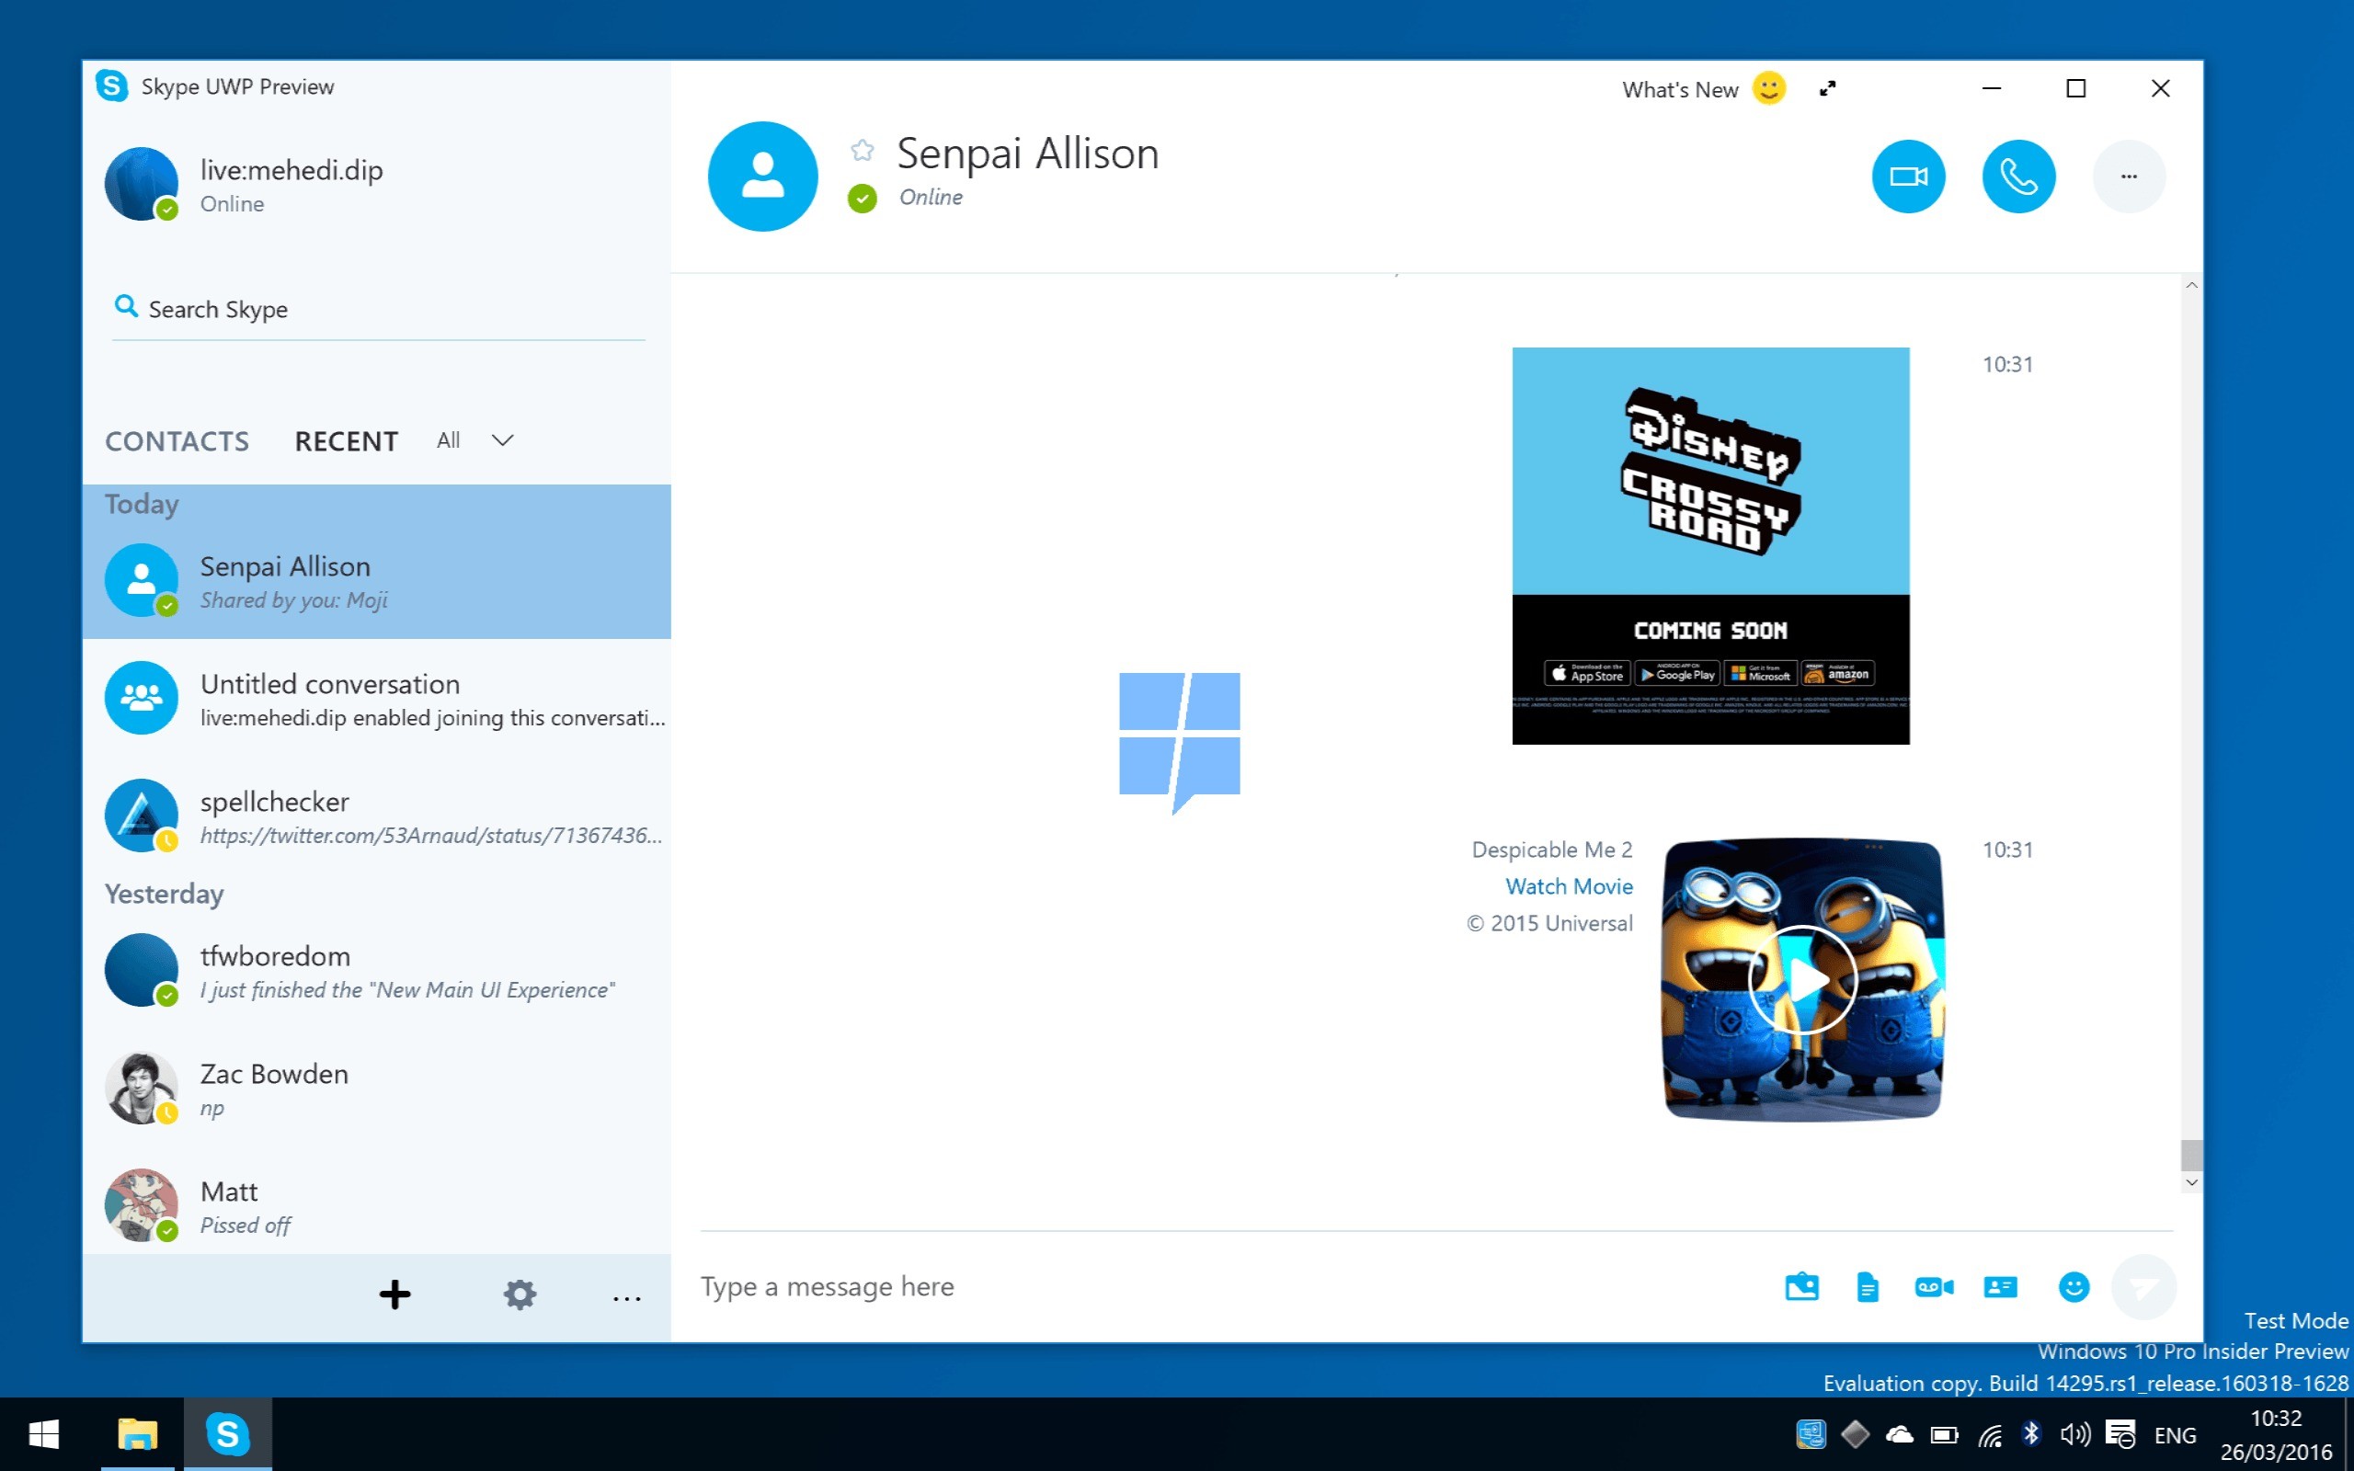Open the send image icon in message bar
Viewport: 2354px width, 1471px height.
coord(1801,1287)
